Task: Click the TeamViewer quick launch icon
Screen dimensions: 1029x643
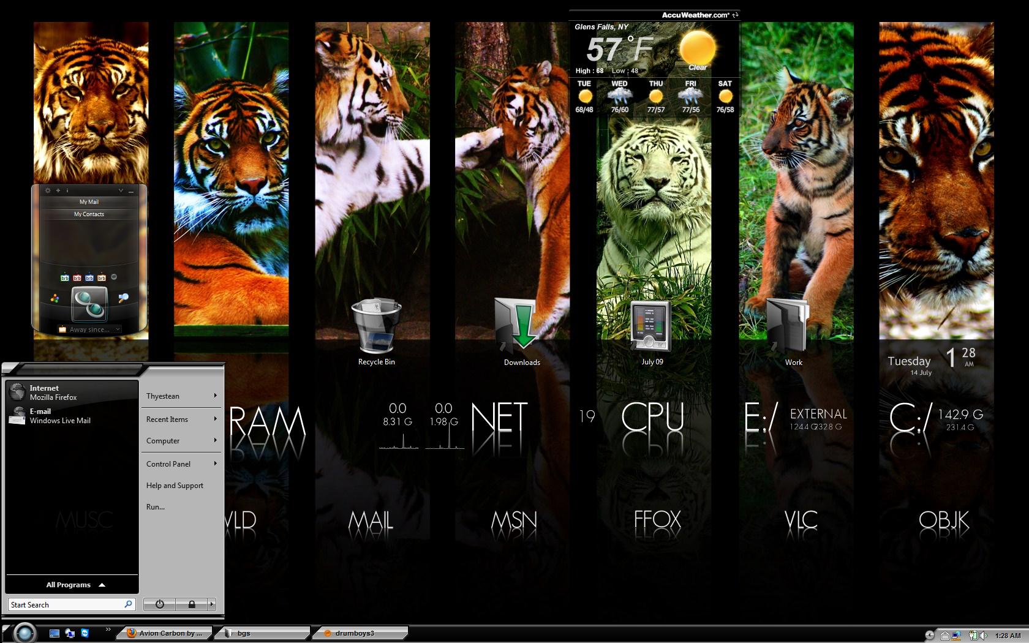Action: click(85, 633)
